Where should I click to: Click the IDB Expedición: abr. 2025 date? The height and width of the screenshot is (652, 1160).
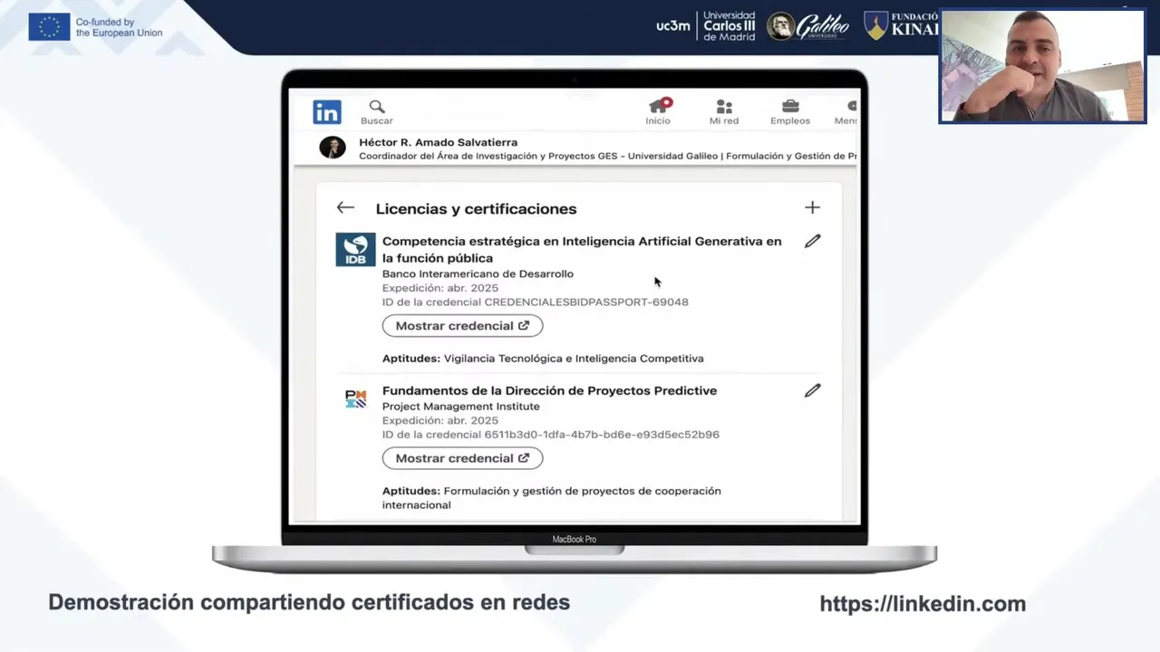[440, 288]
